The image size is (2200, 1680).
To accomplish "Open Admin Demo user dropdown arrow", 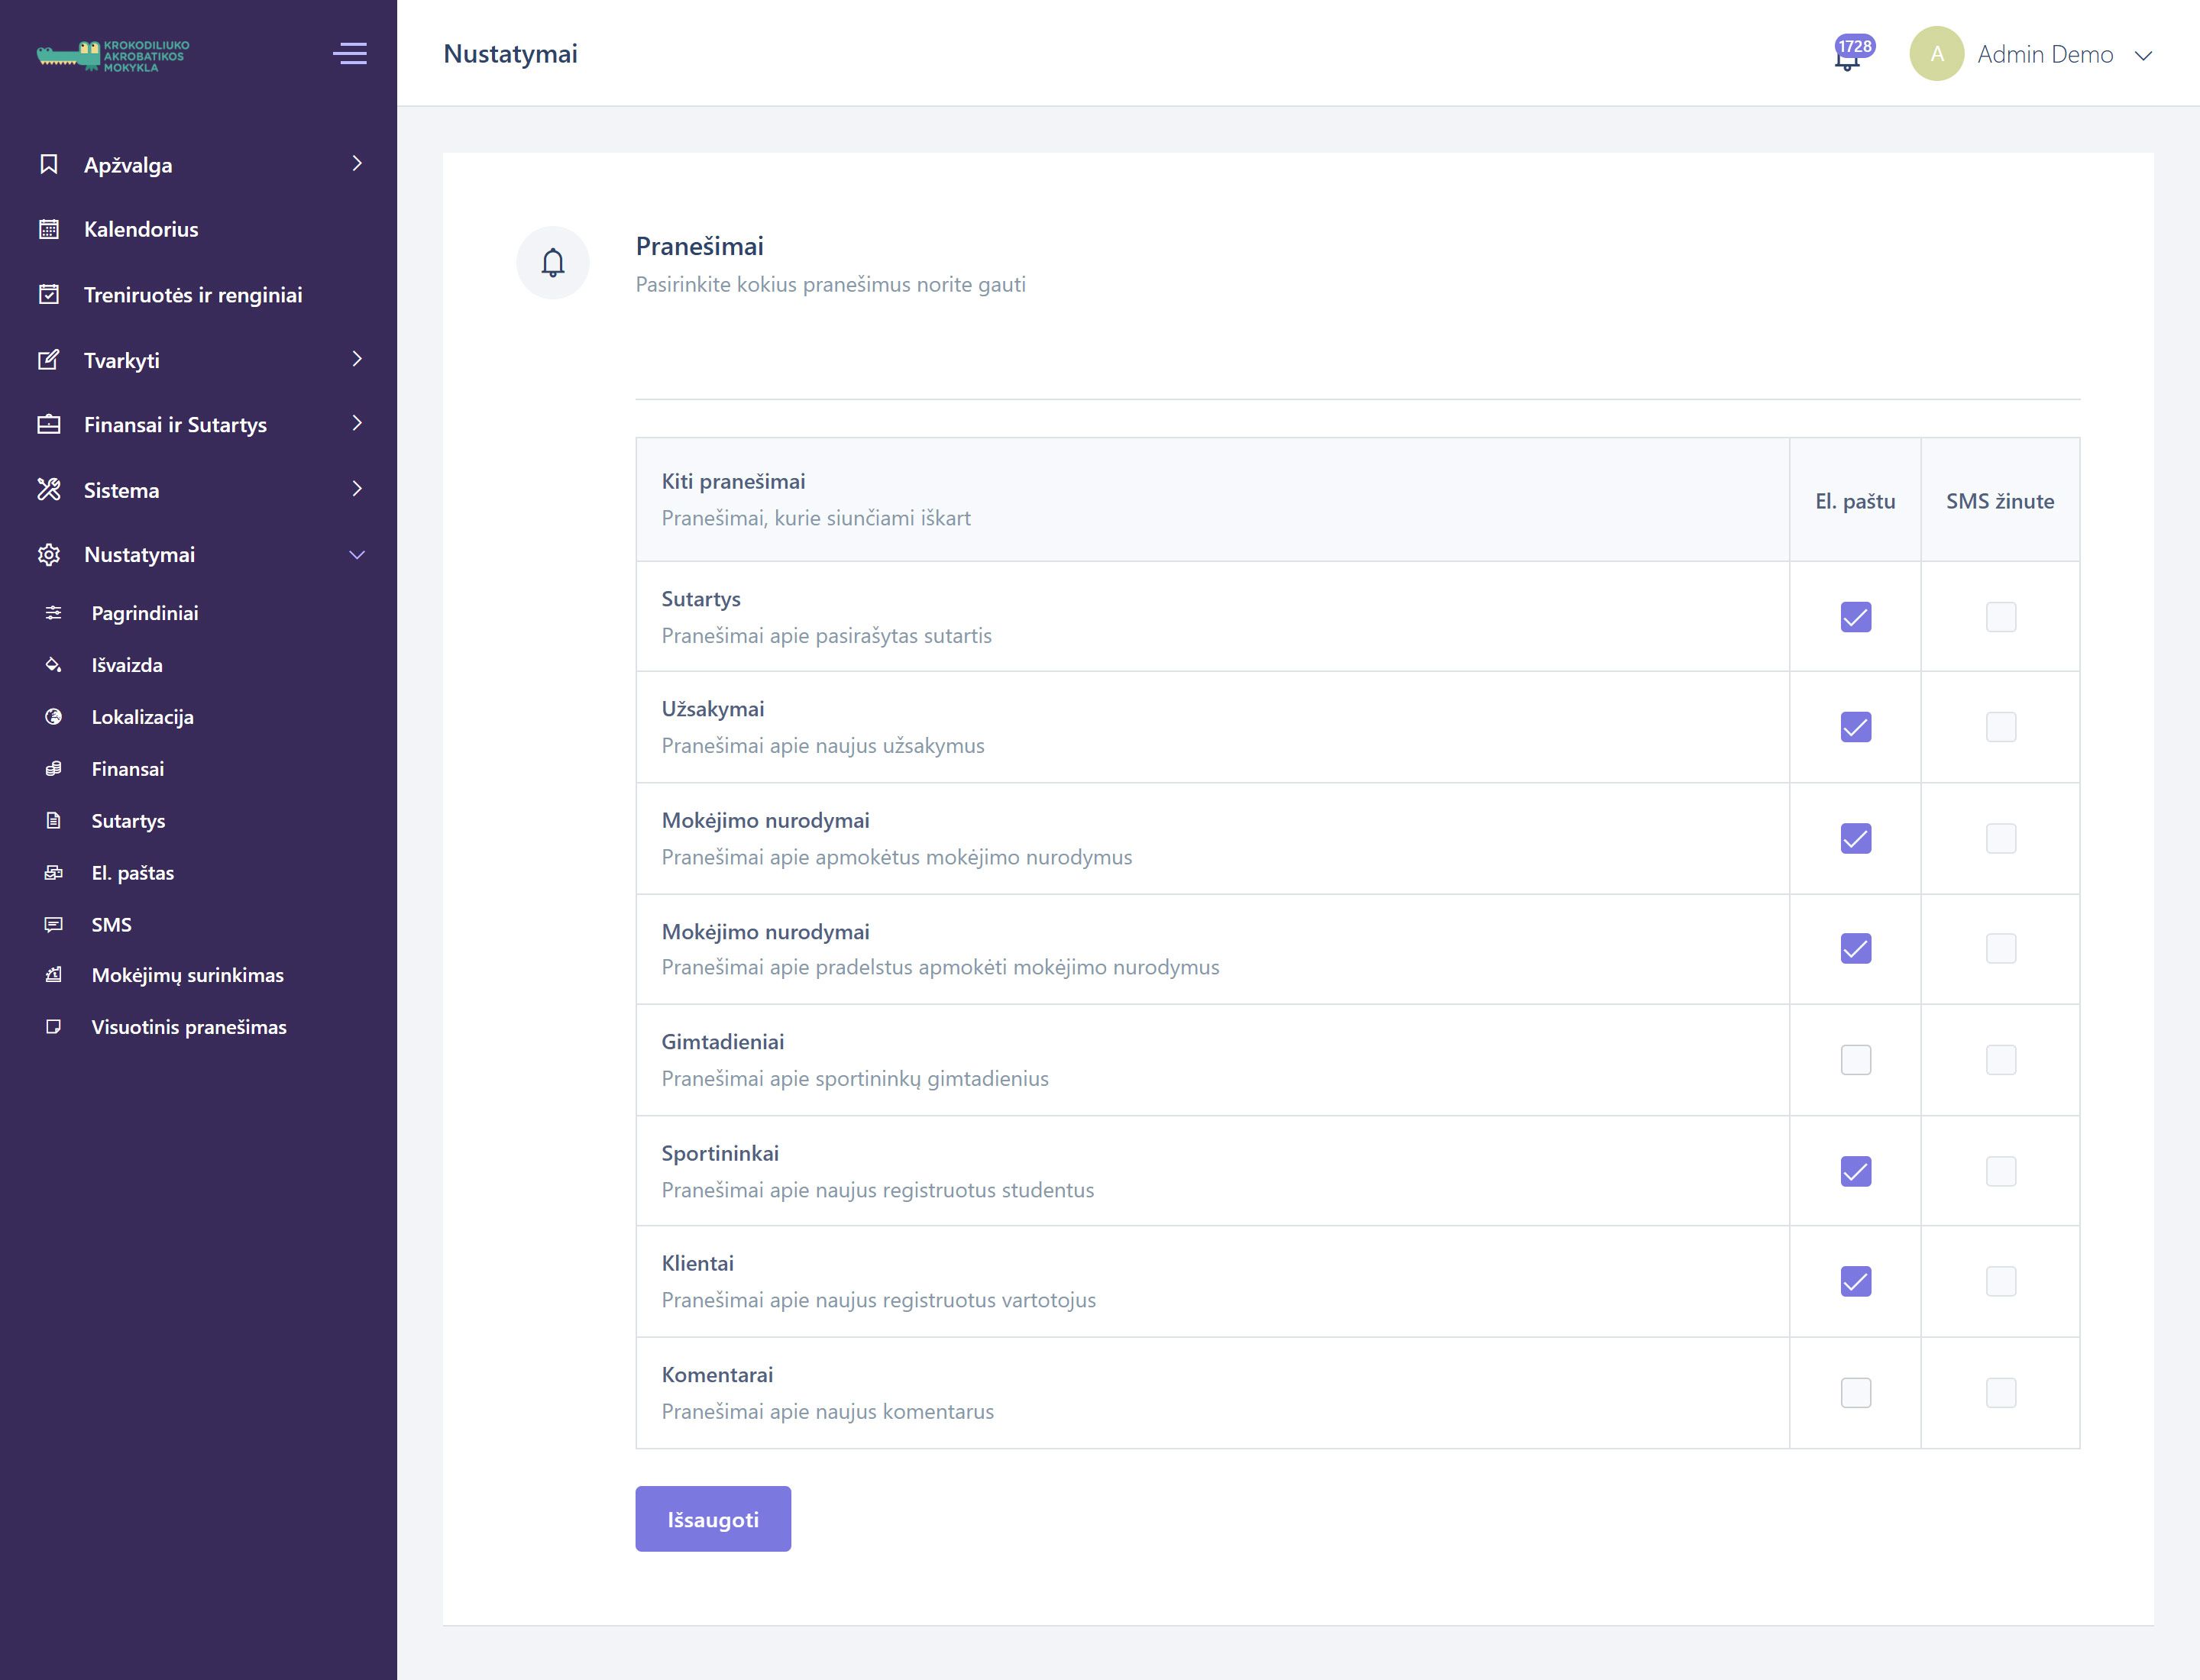I will (2143, 56).
